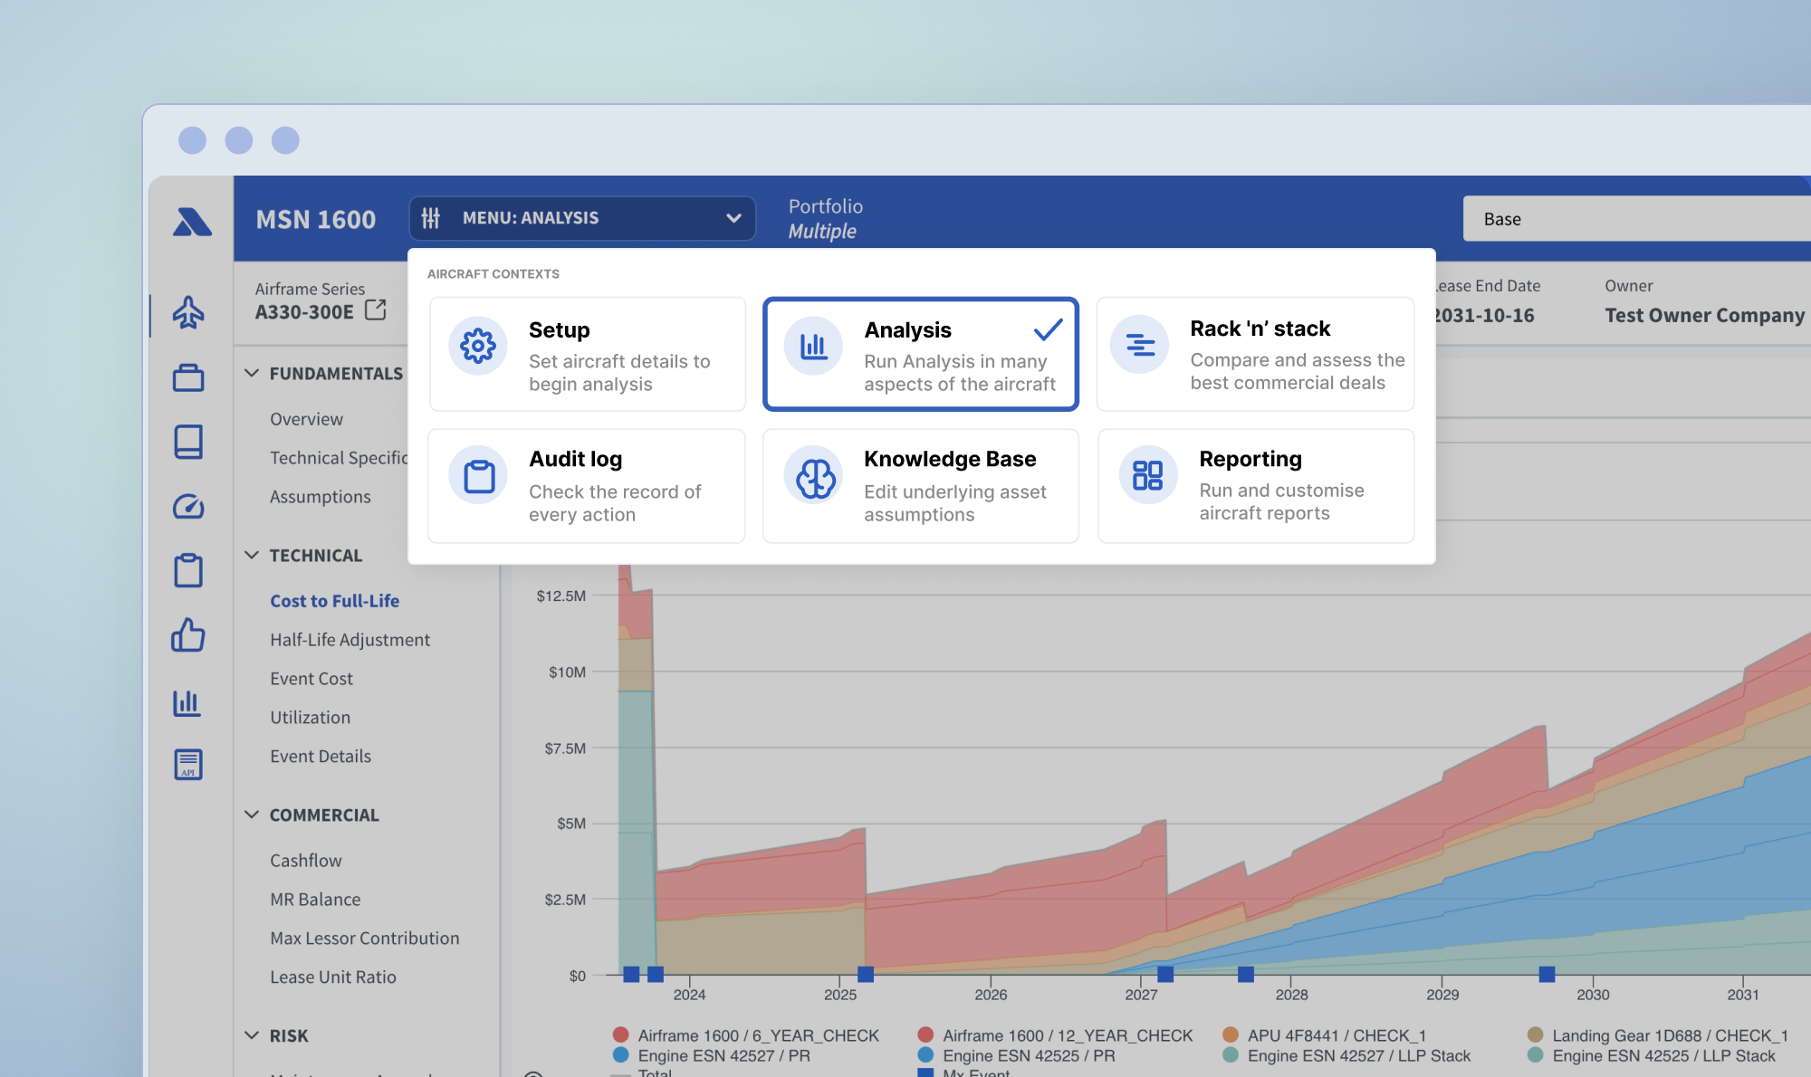Select the Knowledge Base context card
Image resolution: width=1811 pixels, height=1077 pixels.
921,486
